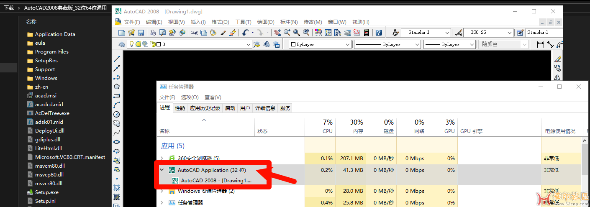The width and height of the screenshot is (590, 207).
Task: Sort processes by 内存 column header
Action: pyautogui.click(x=351, y=126)
